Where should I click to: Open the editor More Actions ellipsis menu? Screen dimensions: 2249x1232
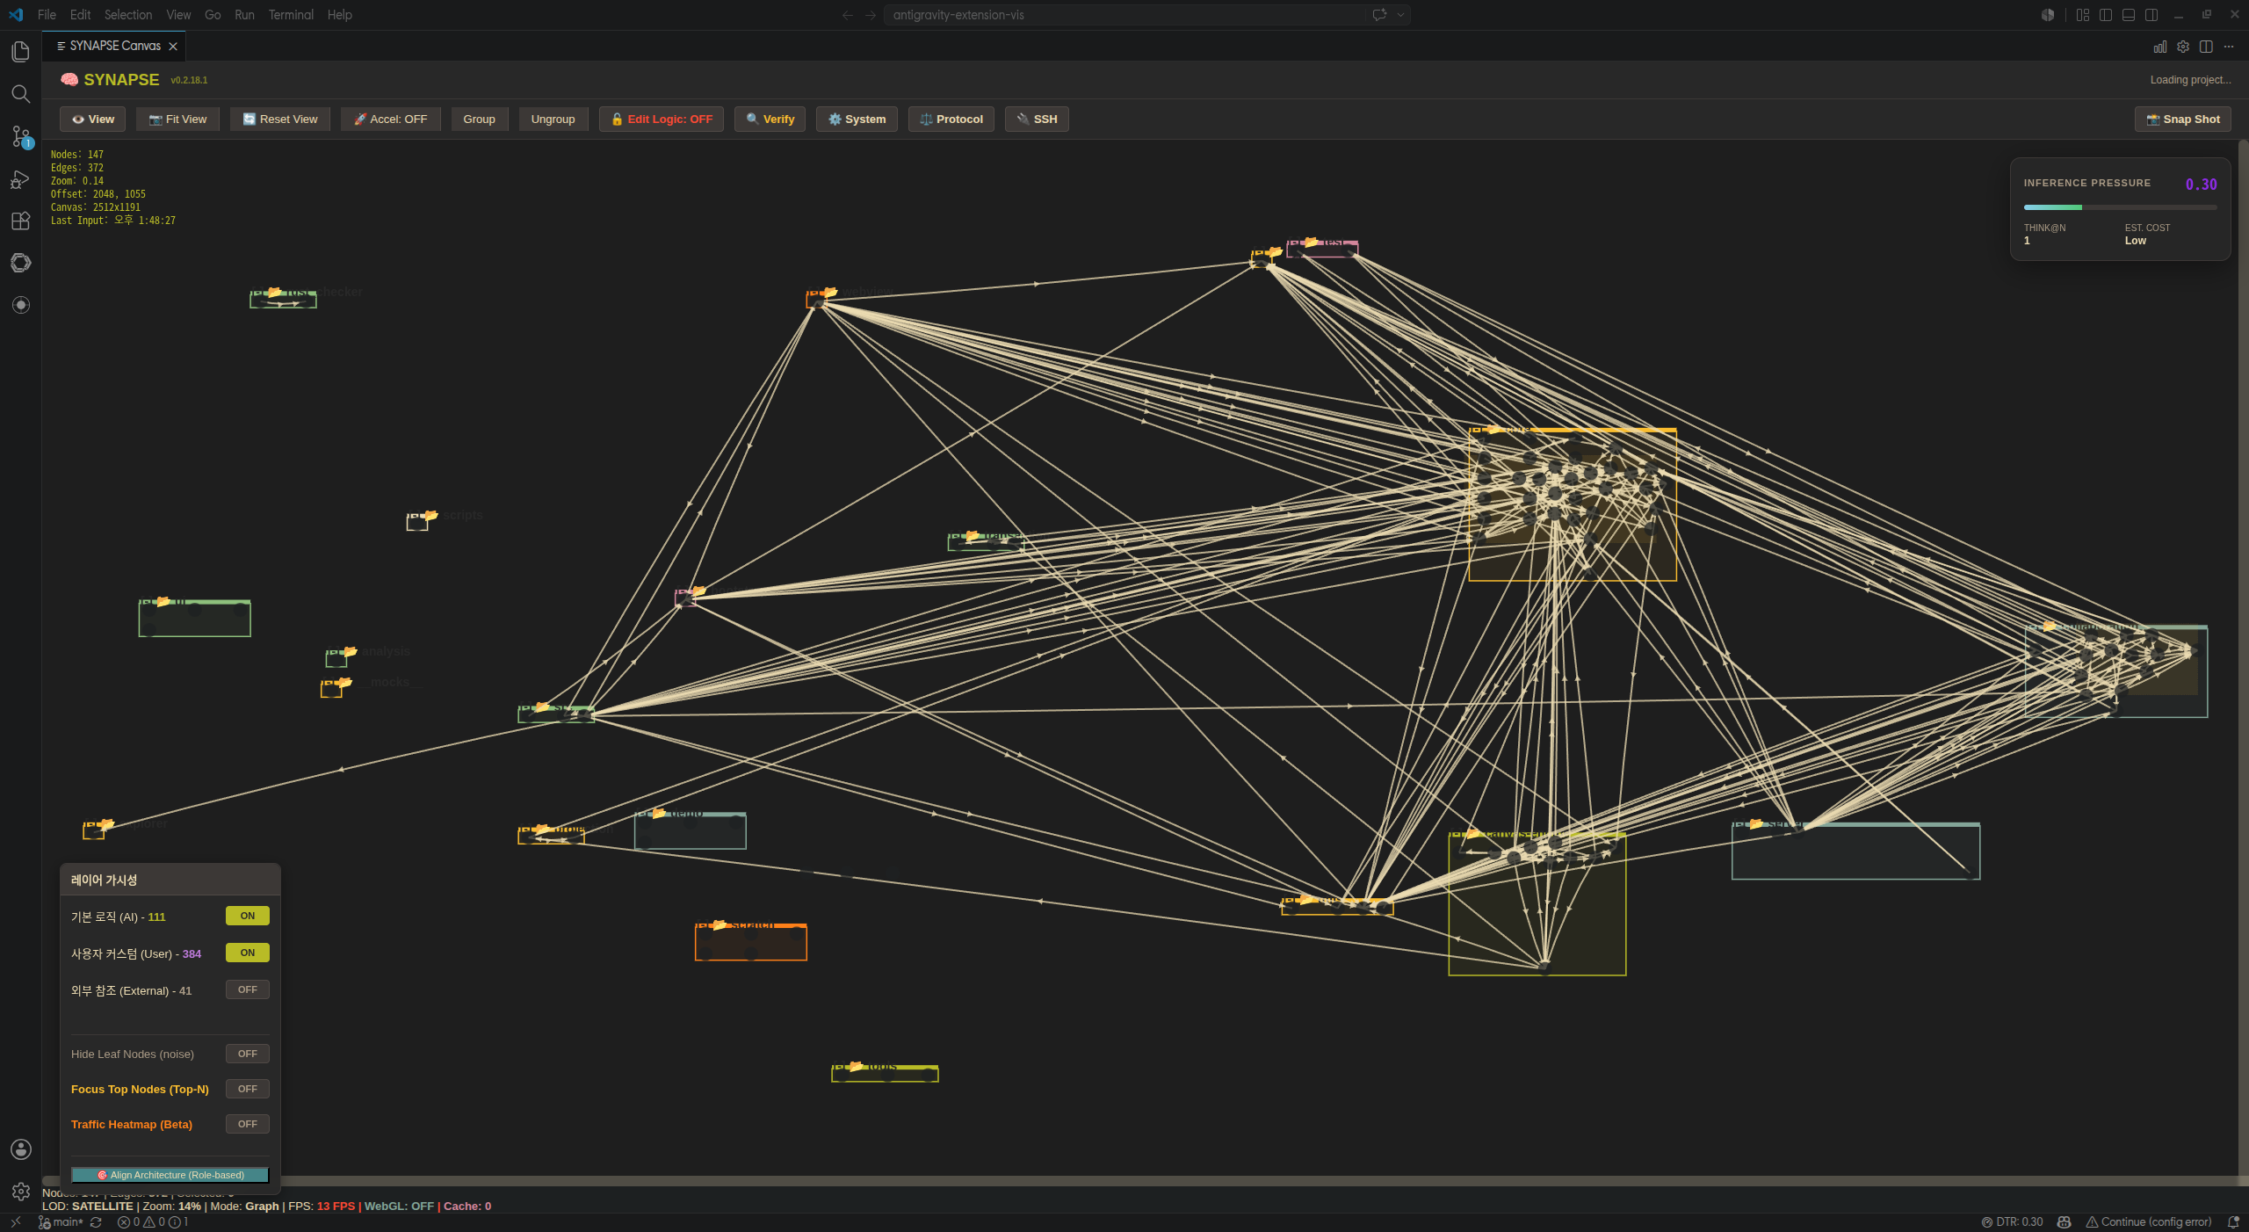point(2229,47)
